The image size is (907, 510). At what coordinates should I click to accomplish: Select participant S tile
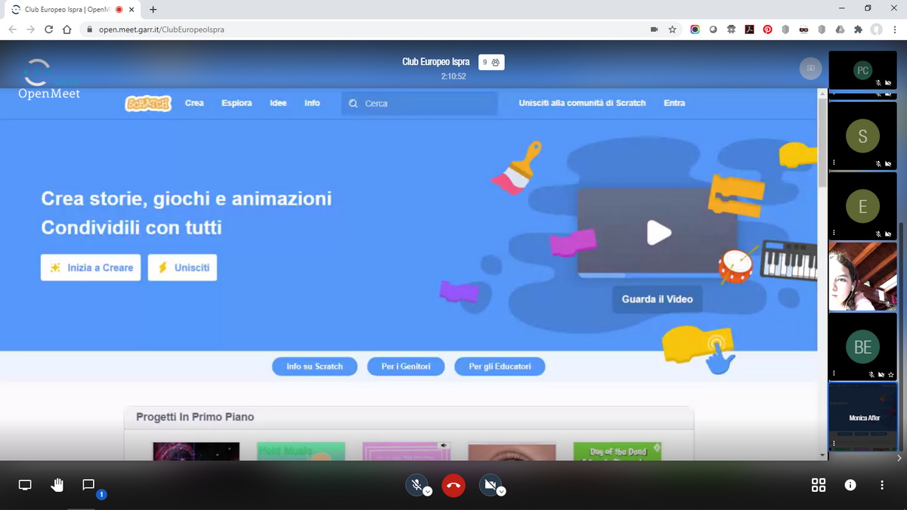click(863, 136)
